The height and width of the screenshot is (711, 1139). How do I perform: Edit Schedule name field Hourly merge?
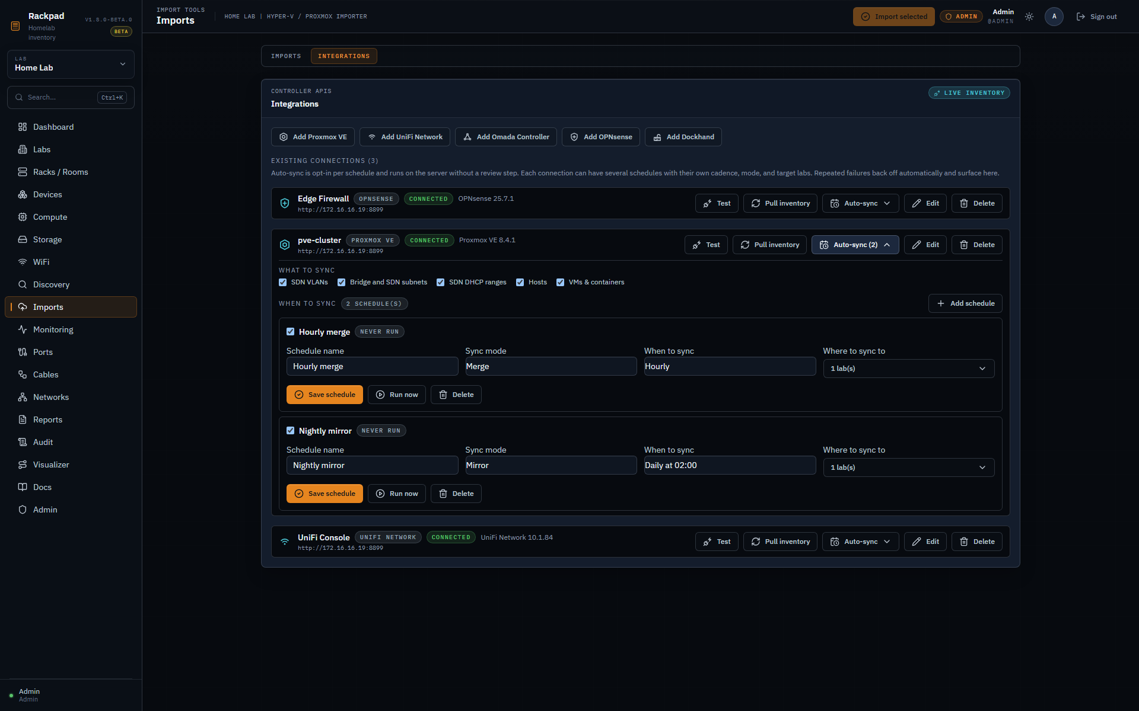click(372, 366)
